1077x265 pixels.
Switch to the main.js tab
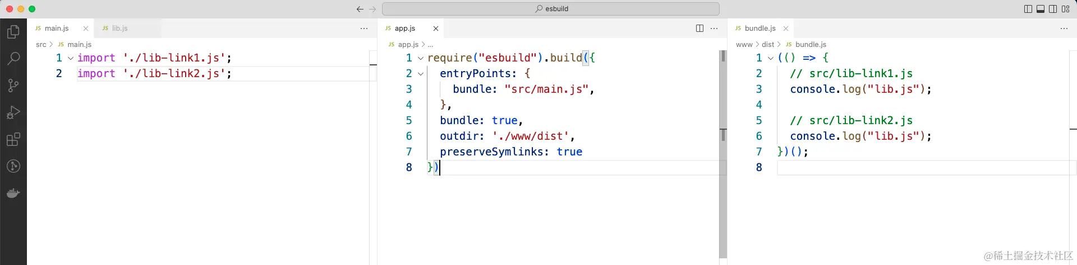click(57, 28)
